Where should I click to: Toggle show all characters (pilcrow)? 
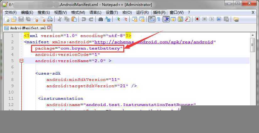(159, 19)
